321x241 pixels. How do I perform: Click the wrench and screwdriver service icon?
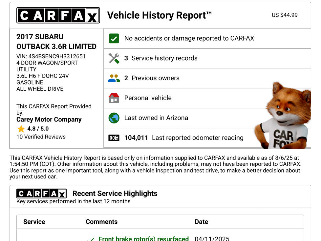(114, 58)
